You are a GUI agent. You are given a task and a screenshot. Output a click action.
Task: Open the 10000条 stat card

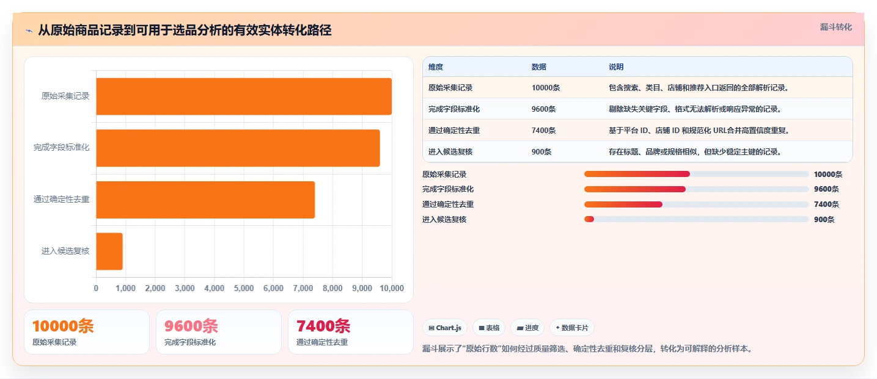87,332
